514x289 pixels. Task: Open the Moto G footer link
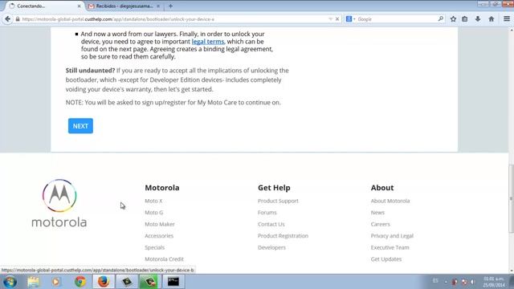pos(153,212)
